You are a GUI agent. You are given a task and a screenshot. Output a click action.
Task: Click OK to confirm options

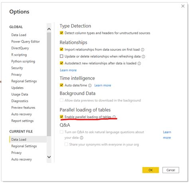pyautogui.click(x=150, y=170)
